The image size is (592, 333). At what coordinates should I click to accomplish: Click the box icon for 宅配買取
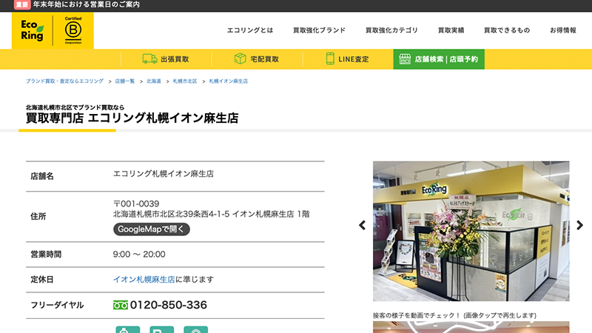click(240, 58)
